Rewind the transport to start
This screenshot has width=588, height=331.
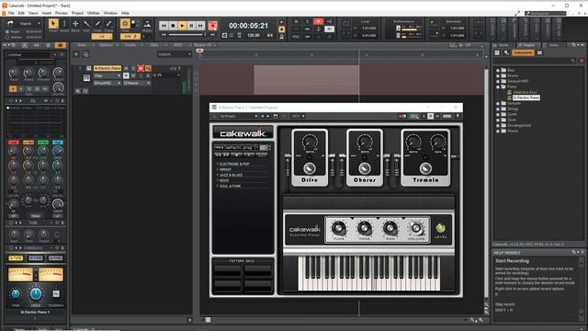(x=164, y=26)
